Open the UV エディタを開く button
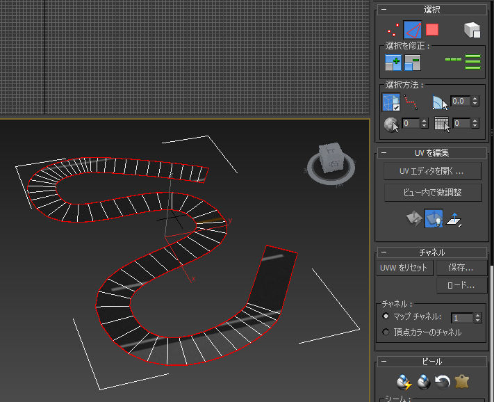 coord(432,171)
